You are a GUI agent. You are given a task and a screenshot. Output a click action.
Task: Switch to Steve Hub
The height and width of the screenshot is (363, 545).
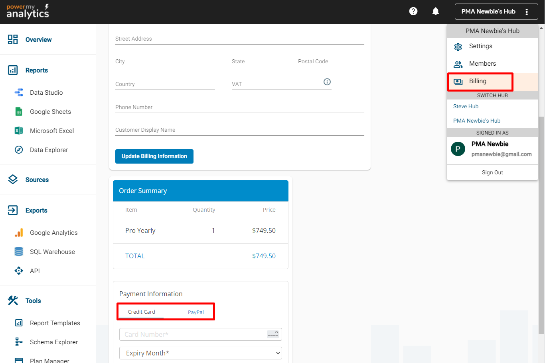tap(466, 106)
